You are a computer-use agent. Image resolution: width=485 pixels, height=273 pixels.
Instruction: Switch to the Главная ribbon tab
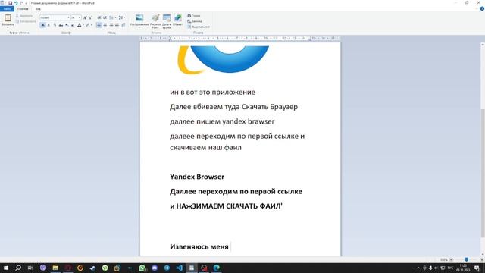(23, 8)
